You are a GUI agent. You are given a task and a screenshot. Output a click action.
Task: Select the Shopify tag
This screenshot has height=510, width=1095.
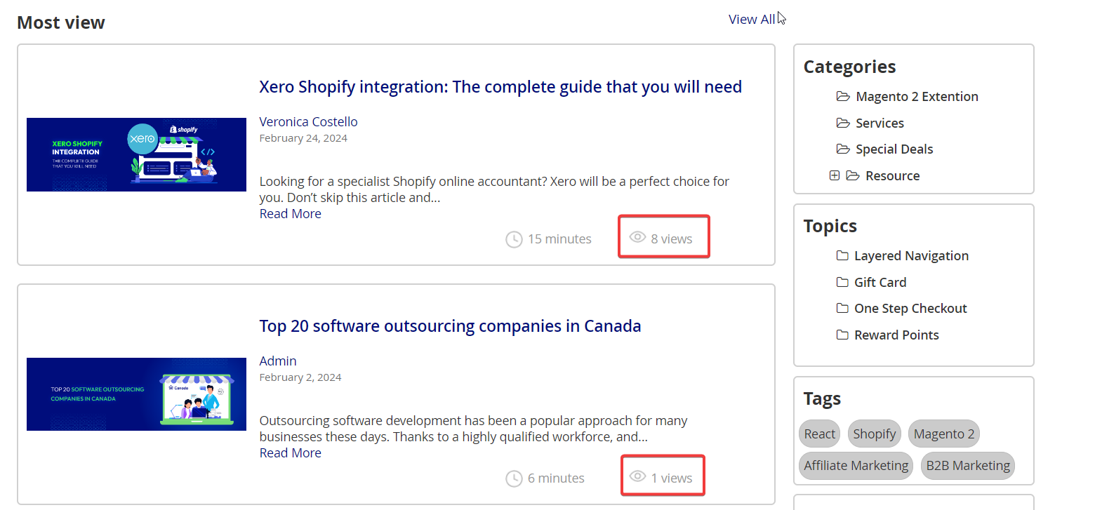[x=874, y=434]
